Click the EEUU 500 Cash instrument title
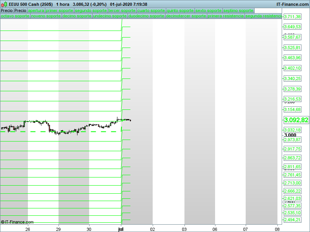 pos(31,4)
